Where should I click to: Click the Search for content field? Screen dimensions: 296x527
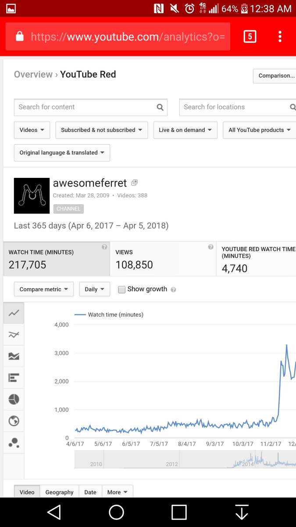pyautogui.click(x=90, y=107)
